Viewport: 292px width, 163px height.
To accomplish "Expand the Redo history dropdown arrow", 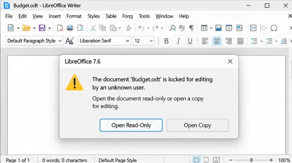I will coord(162,28).
